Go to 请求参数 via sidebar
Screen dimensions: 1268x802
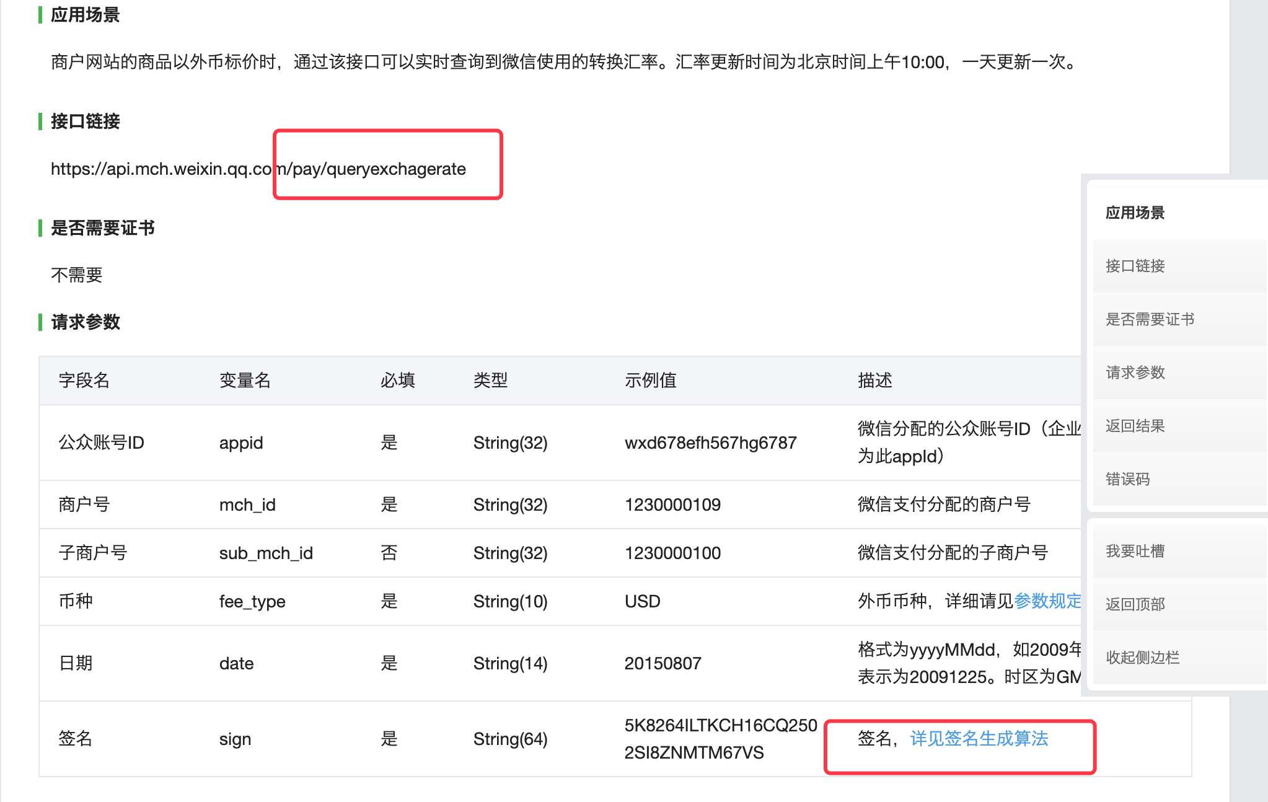click(x=1135, y=372)
